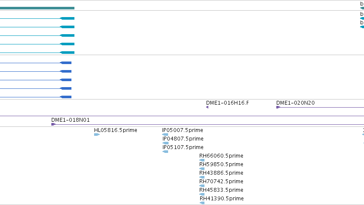Image resolution: width=364 pixels, height=205 pixels.
Task: Select the first blue transcript exon block
Action: 66,63
